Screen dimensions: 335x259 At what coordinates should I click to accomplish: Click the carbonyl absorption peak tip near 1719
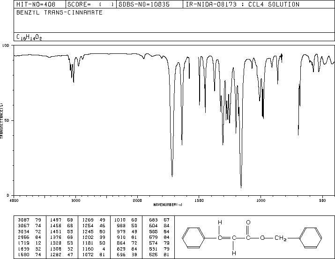tap(172, 176)
